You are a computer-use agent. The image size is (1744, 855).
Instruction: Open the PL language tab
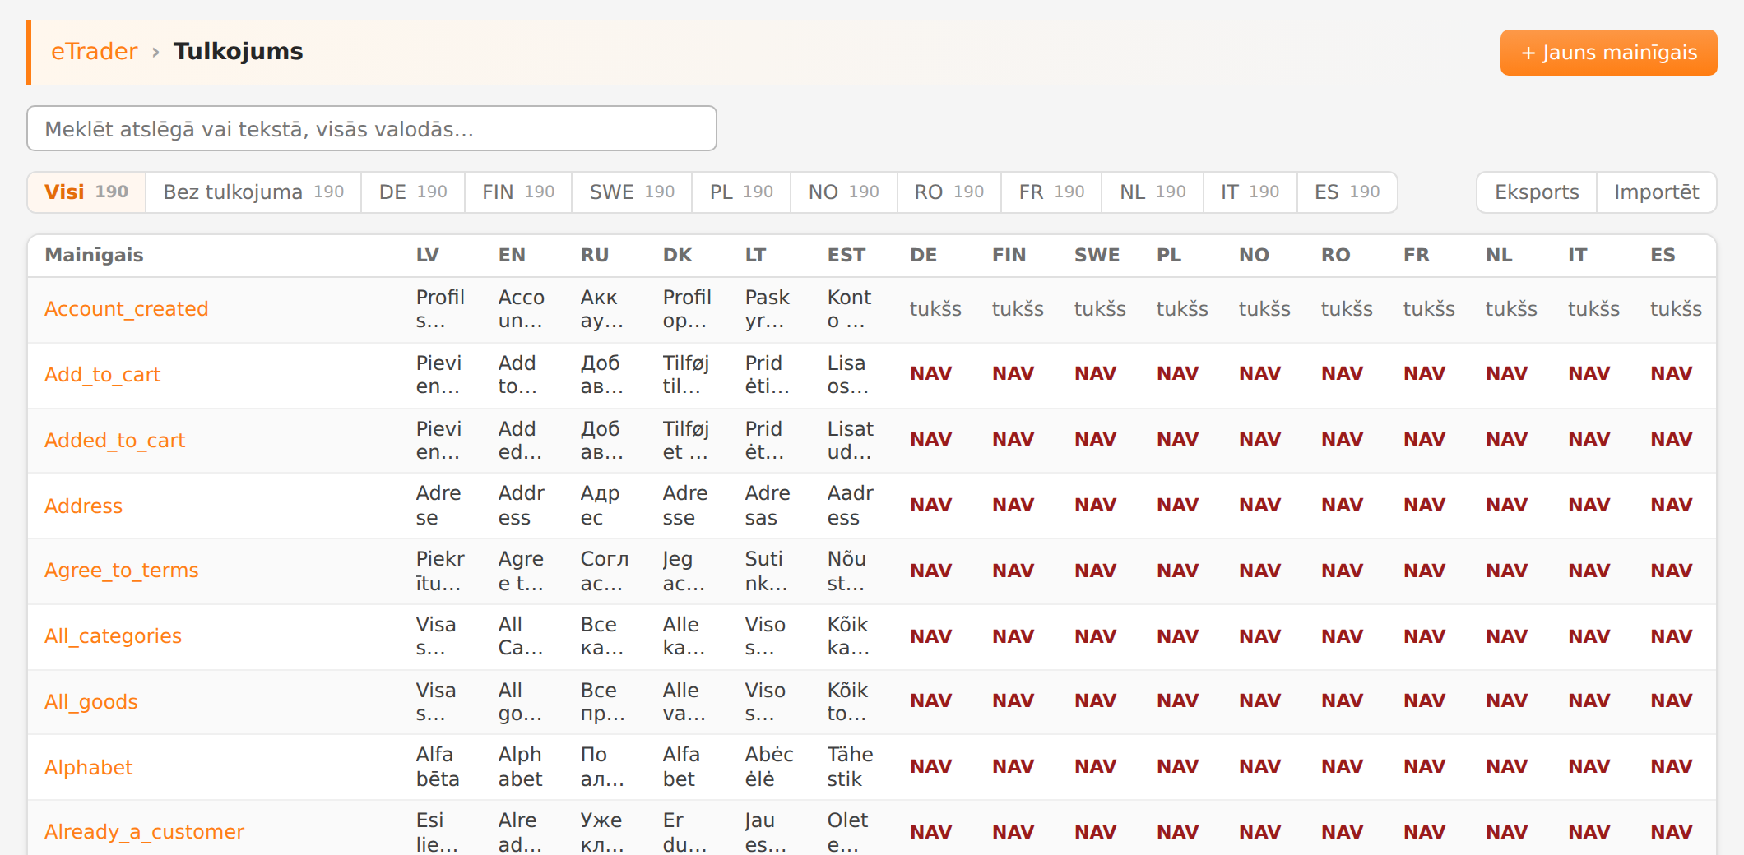(x=741, y=192)
